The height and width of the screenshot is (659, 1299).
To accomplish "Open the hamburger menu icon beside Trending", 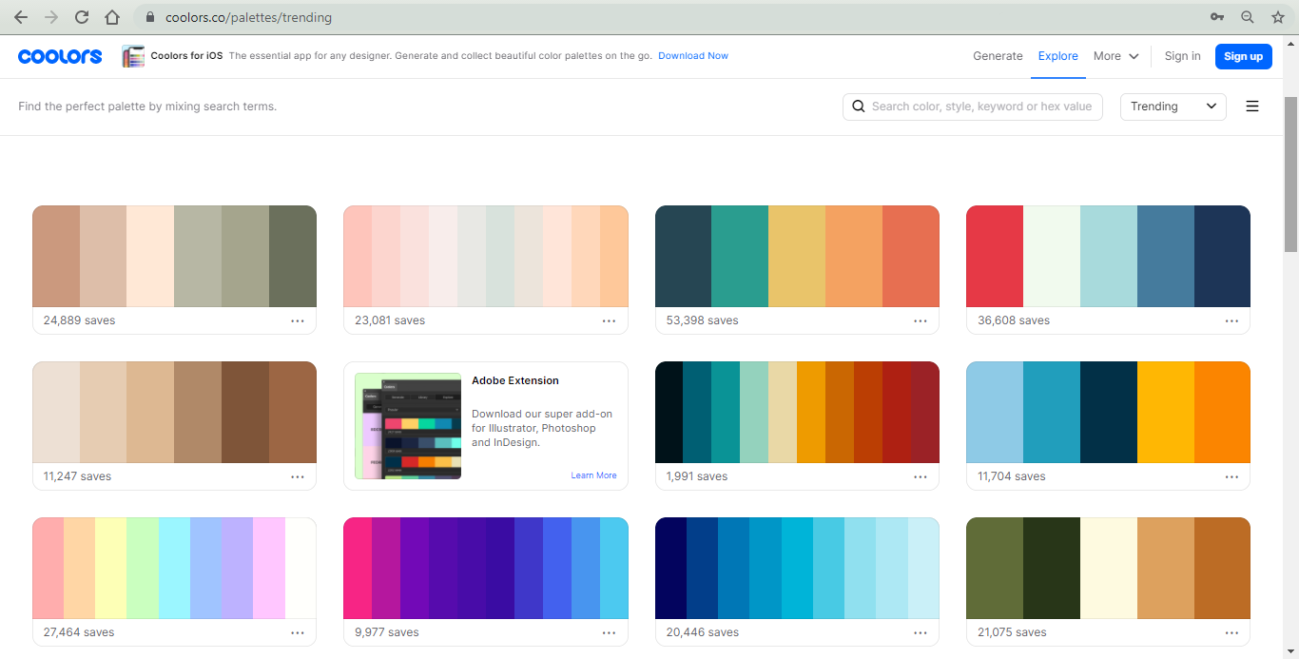I will (1251, 107).
